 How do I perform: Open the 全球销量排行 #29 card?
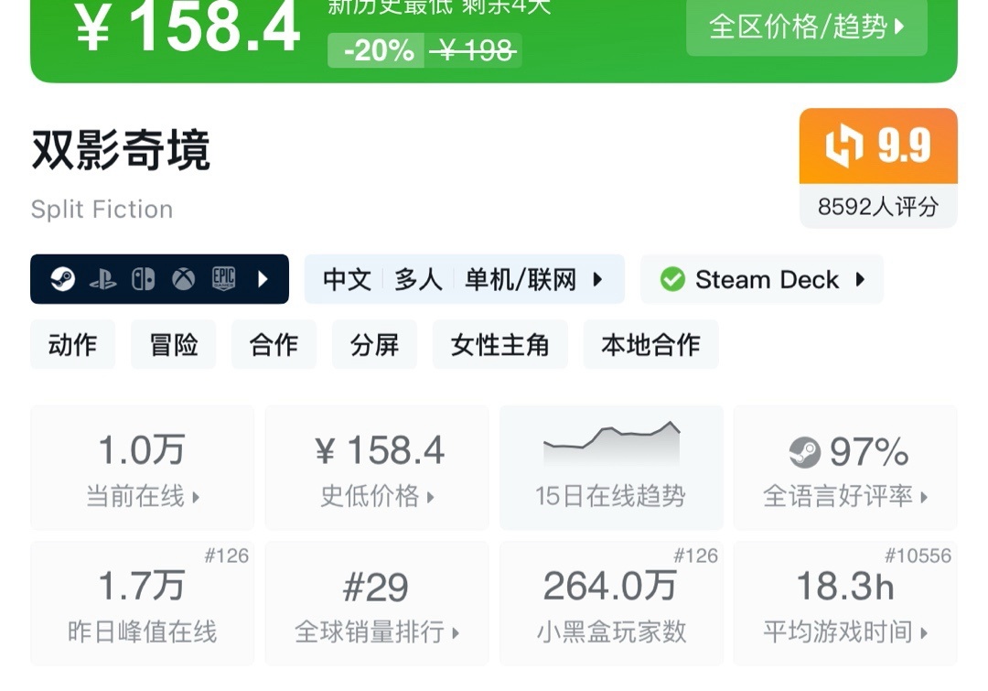tap(377, 603)
